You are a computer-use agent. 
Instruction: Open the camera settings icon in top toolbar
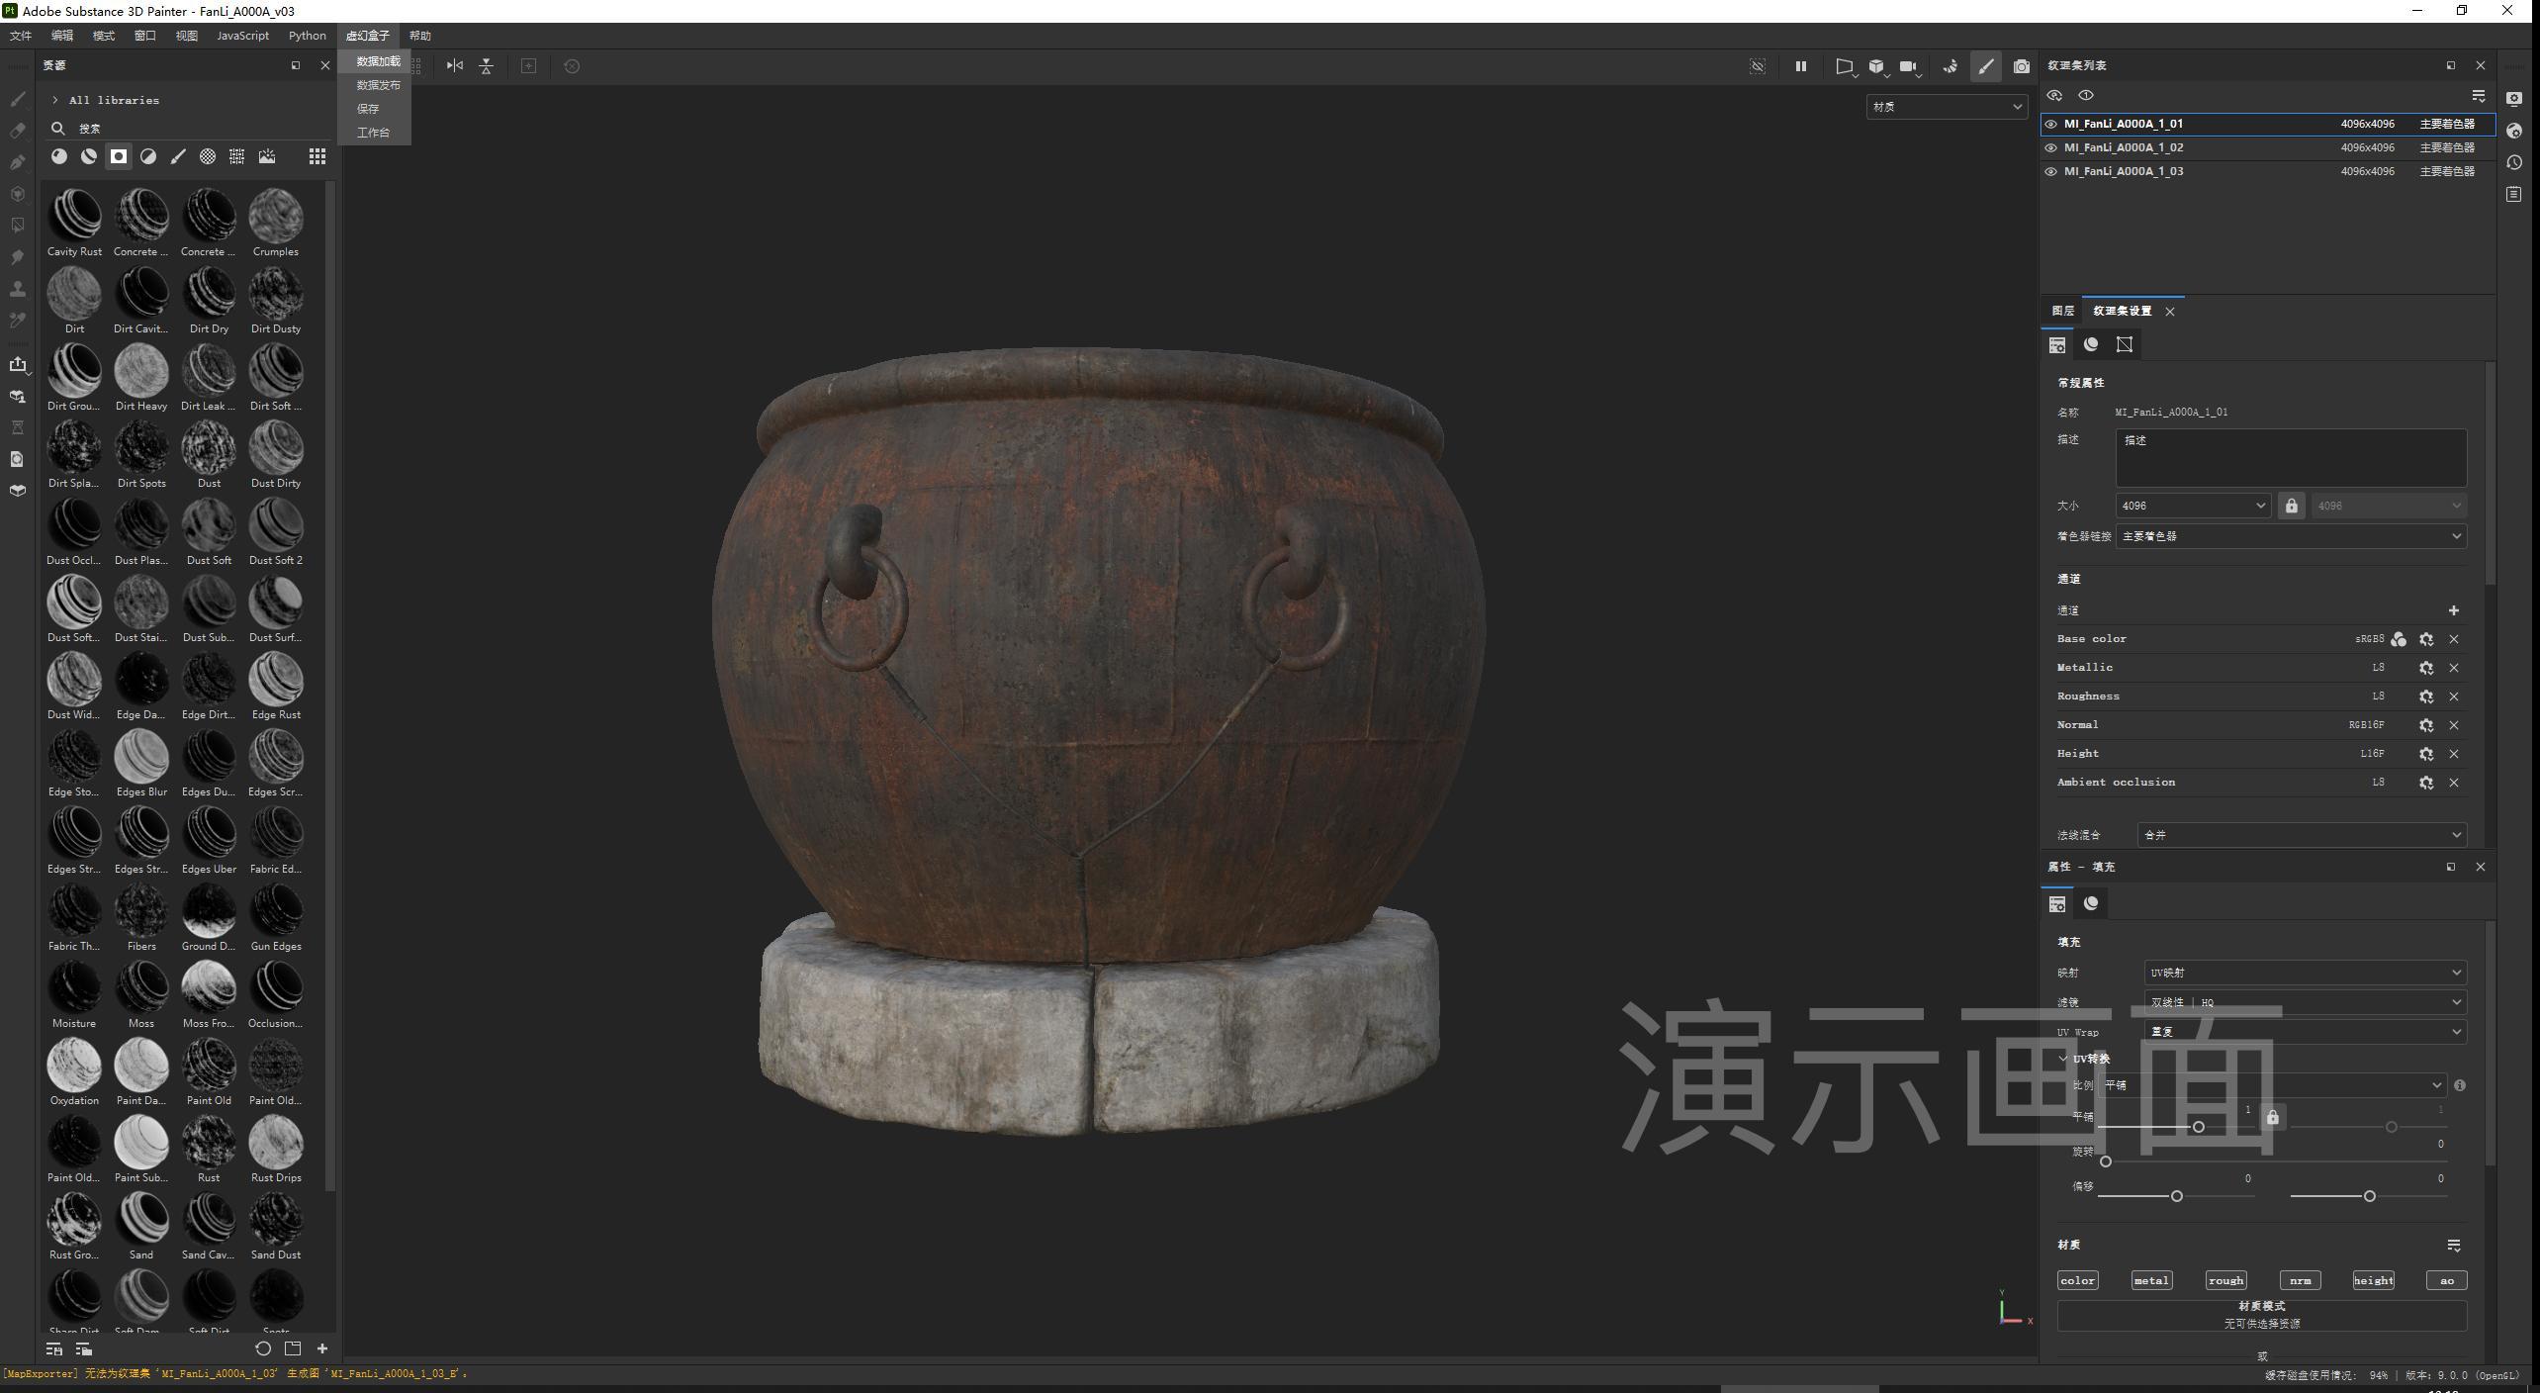[x=1909, y=66]
